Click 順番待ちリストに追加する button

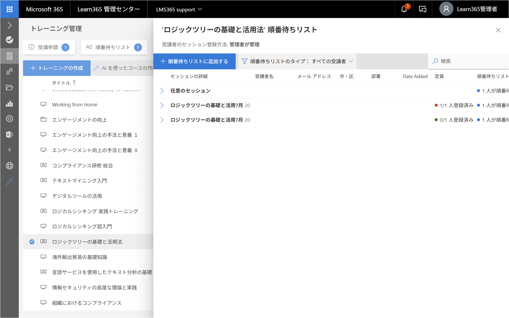click(x=194, y=61)
